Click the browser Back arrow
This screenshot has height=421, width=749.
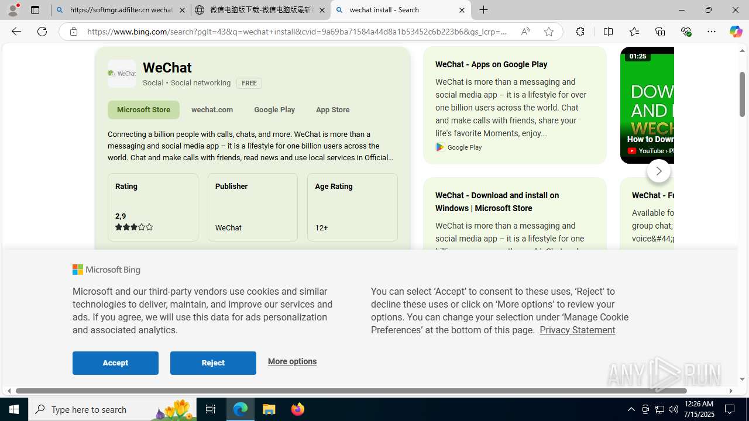coord(16,32)
